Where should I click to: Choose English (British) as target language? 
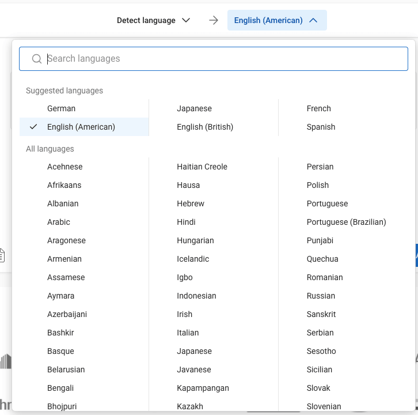pos(205,127)
